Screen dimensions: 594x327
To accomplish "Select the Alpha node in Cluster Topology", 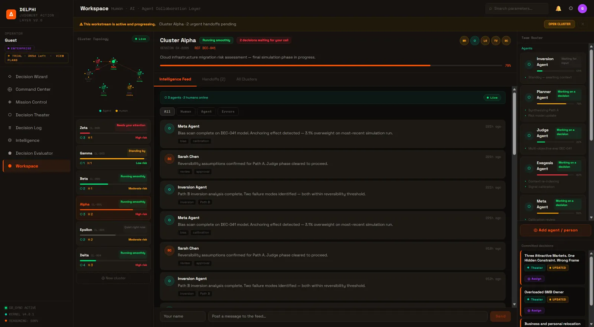I will point(114,62).
